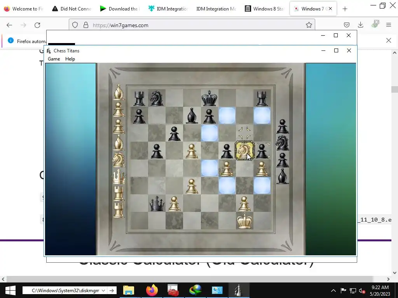Image resolution: width=398 pixels, height=298 pixels.
Task: Click the black knight on the board's top row
Action: (156, 98)
